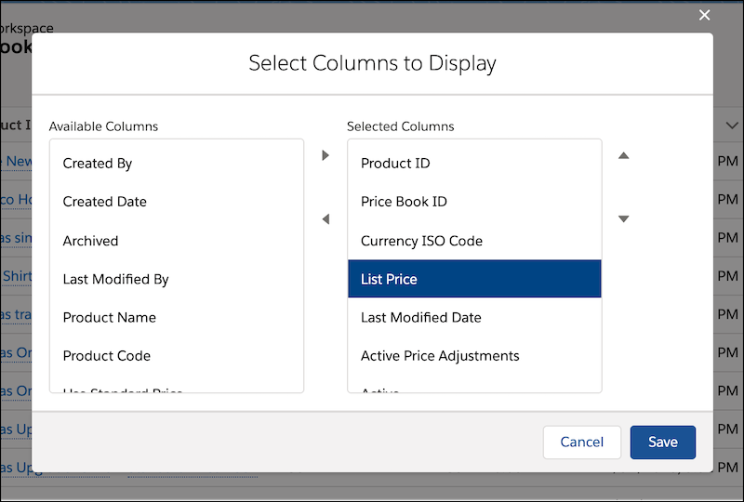The width and height of the screenshot is (744, 502).
Task: Select Product ID in Selected Columns
Action: point(474,164)
